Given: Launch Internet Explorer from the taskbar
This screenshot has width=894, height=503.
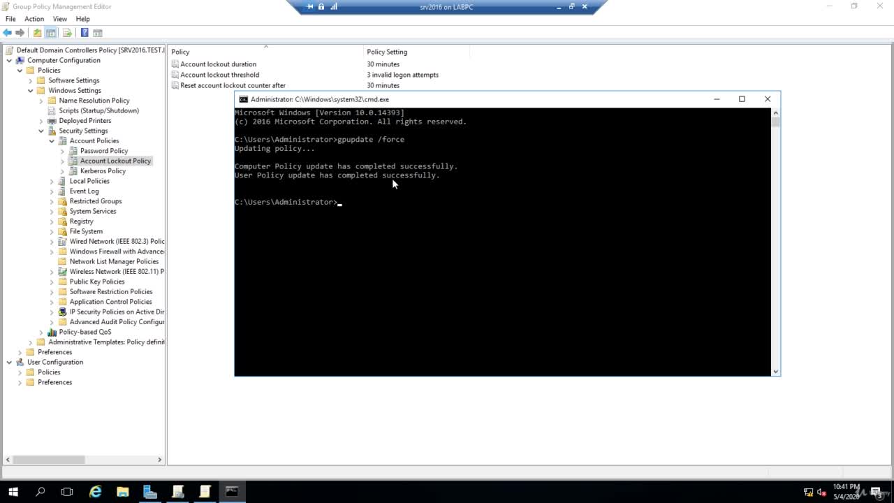Looking at the screenshot, I should (x=96, y=492).
